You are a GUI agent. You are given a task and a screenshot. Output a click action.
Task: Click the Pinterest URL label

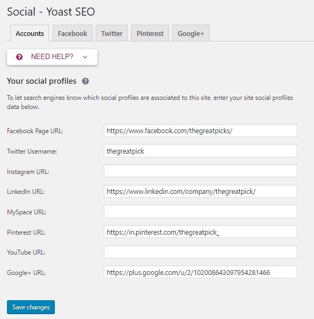[26, 233]
